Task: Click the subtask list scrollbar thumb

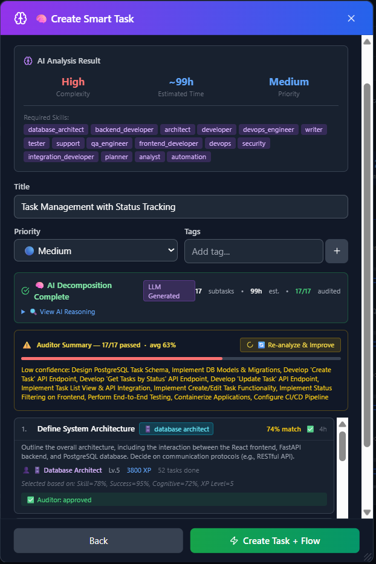Action: coord(342,446)
